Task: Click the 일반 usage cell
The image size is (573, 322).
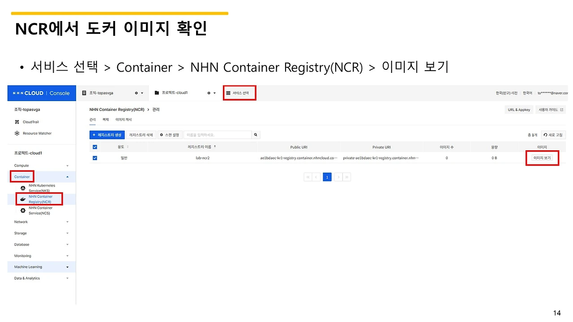Action: (x=124, y=158)
